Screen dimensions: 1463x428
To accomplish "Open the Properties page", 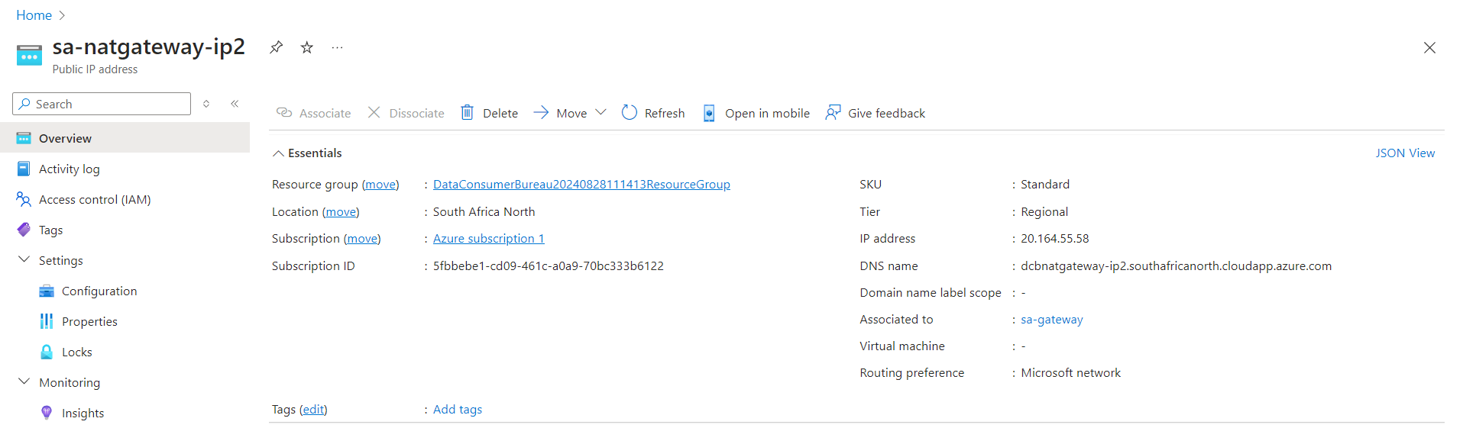I will [x=89, y=321].
